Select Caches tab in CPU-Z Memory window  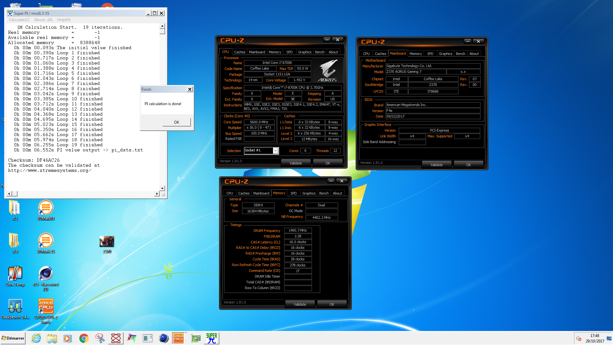[x=244, y=193]
